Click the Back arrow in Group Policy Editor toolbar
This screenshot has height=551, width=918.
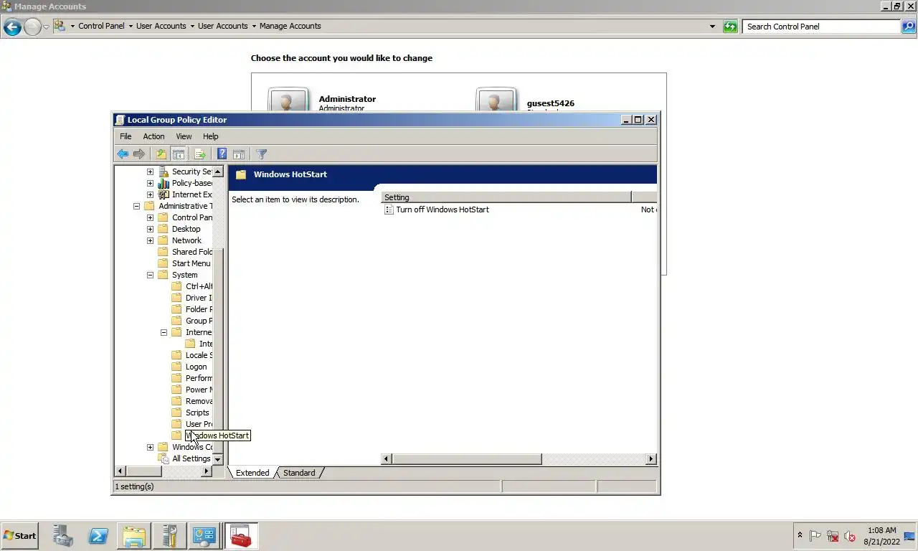point(123,154)
